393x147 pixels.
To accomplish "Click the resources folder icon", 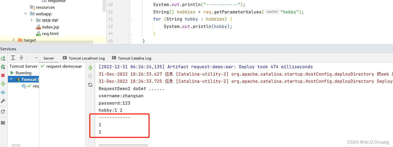I will (32, 7).
